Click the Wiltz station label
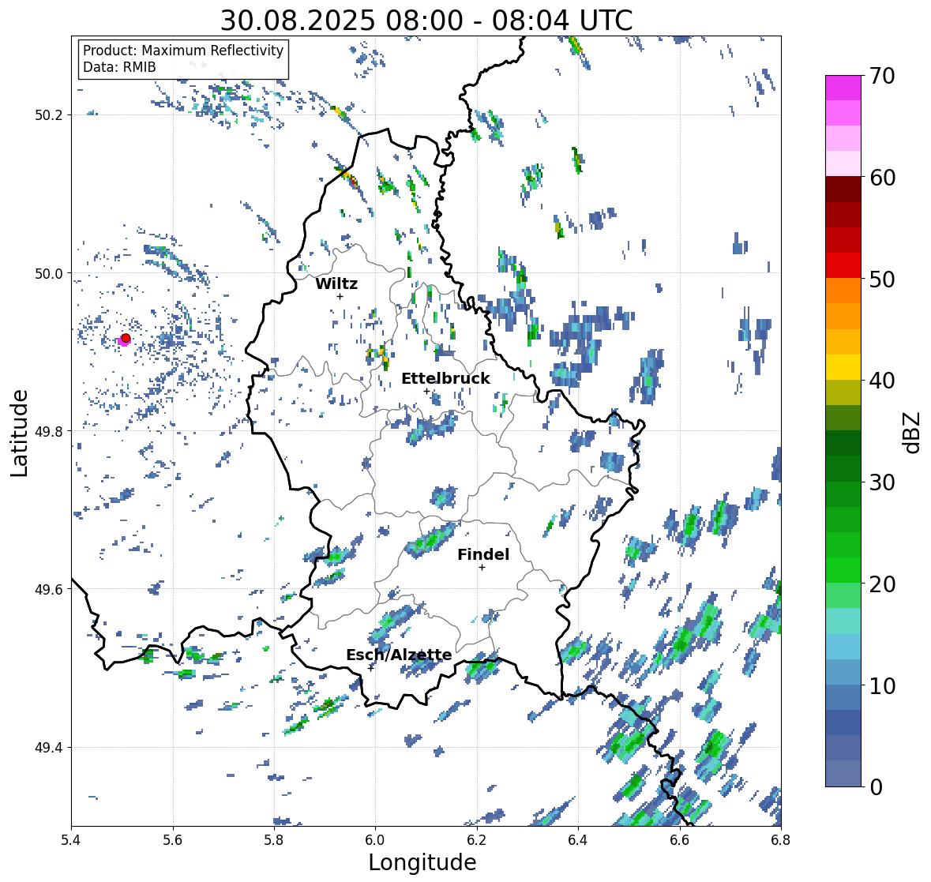The image size is (931, 882). [336, 283]
